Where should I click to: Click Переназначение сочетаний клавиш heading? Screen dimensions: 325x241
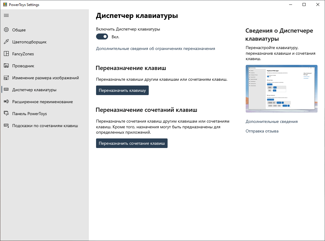click(x=146, y=110)
